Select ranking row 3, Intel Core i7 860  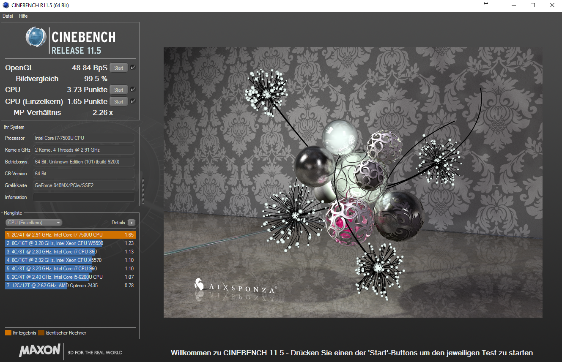(x=70, y=252)
